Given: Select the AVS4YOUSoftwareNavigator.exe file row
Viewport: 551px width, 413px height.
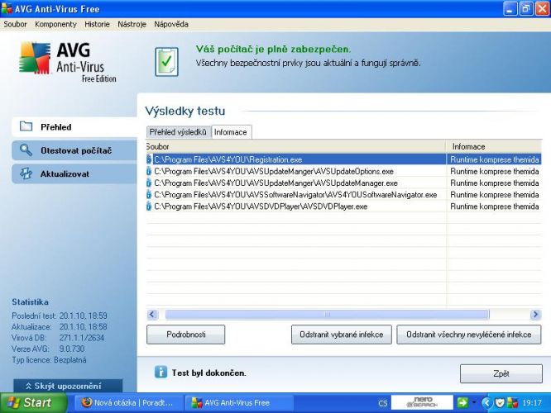Looking at the screenshot, I should point(343,194).
